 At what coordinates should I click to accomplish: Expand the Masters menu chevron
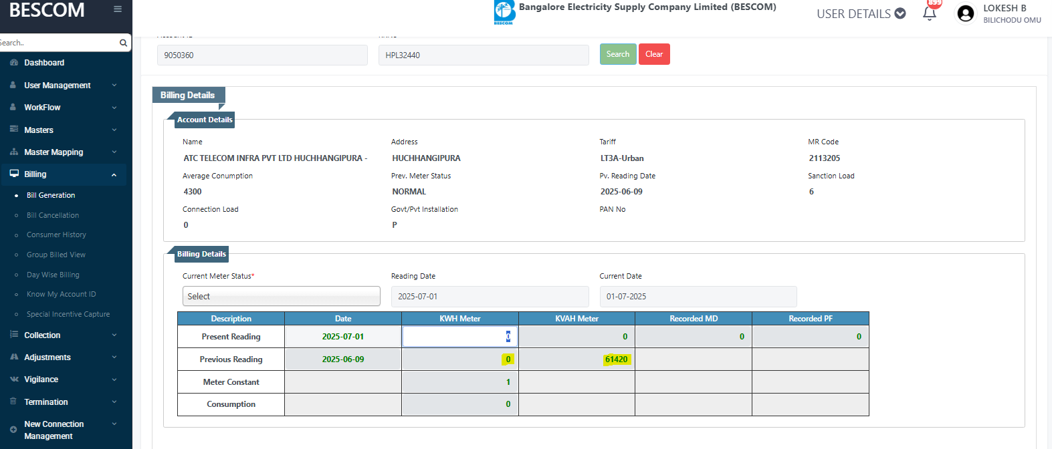(x=114, y=130)
